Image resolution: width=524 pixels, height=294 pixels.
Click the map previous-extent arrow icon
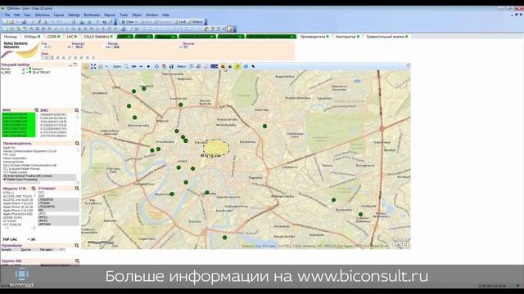click(x=133, y=66)
